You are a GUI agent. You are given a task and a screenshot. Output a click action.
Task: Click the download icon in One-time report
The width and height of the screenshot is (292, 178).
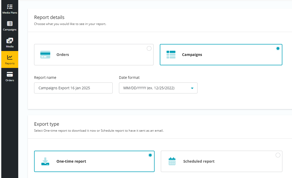click(x=45, y=161)
